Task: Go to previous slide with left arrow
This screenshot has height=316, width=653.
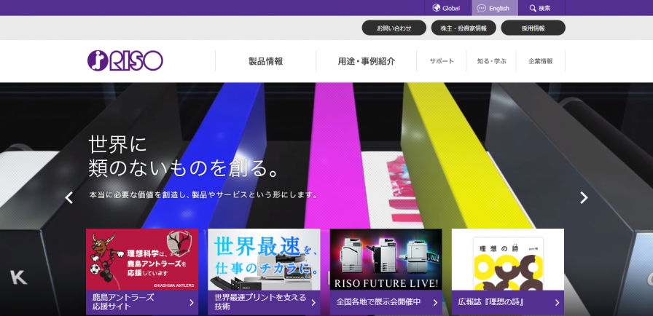Action: tap(69, 197)
